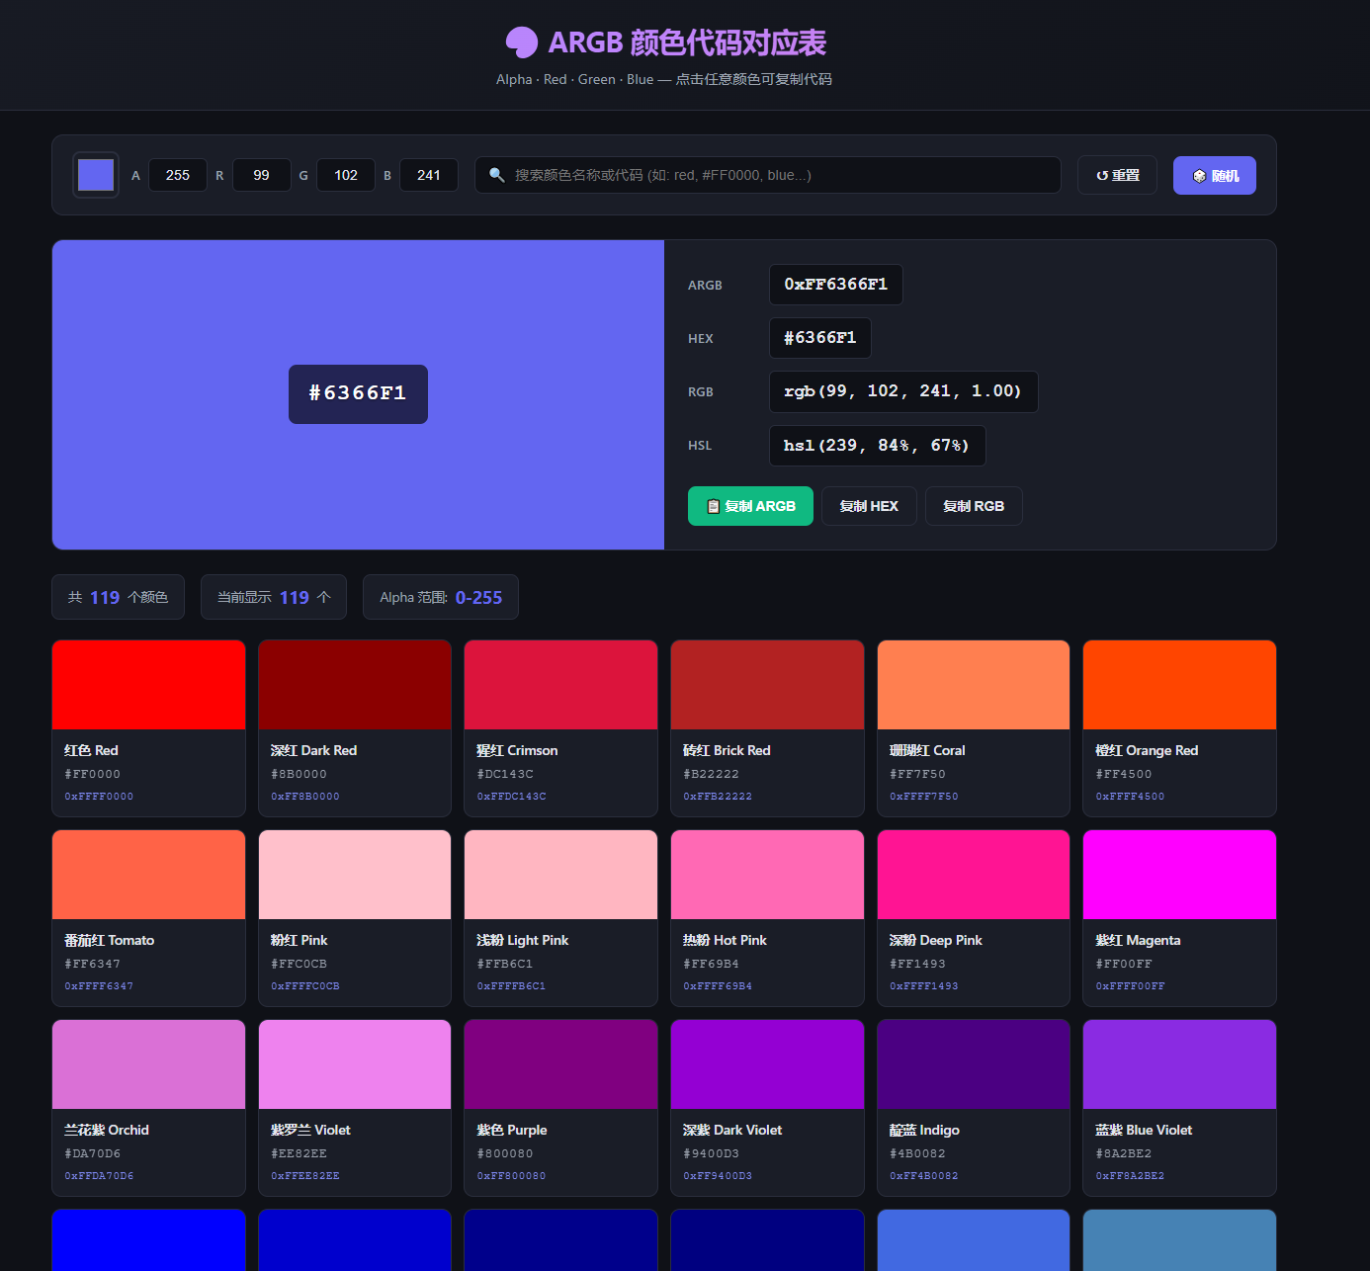Viewport: 1370px width, 1271px height.
Task: Click the 0xFFFFB6C1 code under Light Pink
Action: 511,986
